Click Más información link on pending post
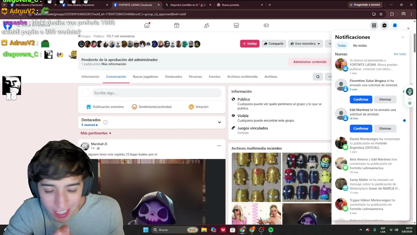 [114, 64]
